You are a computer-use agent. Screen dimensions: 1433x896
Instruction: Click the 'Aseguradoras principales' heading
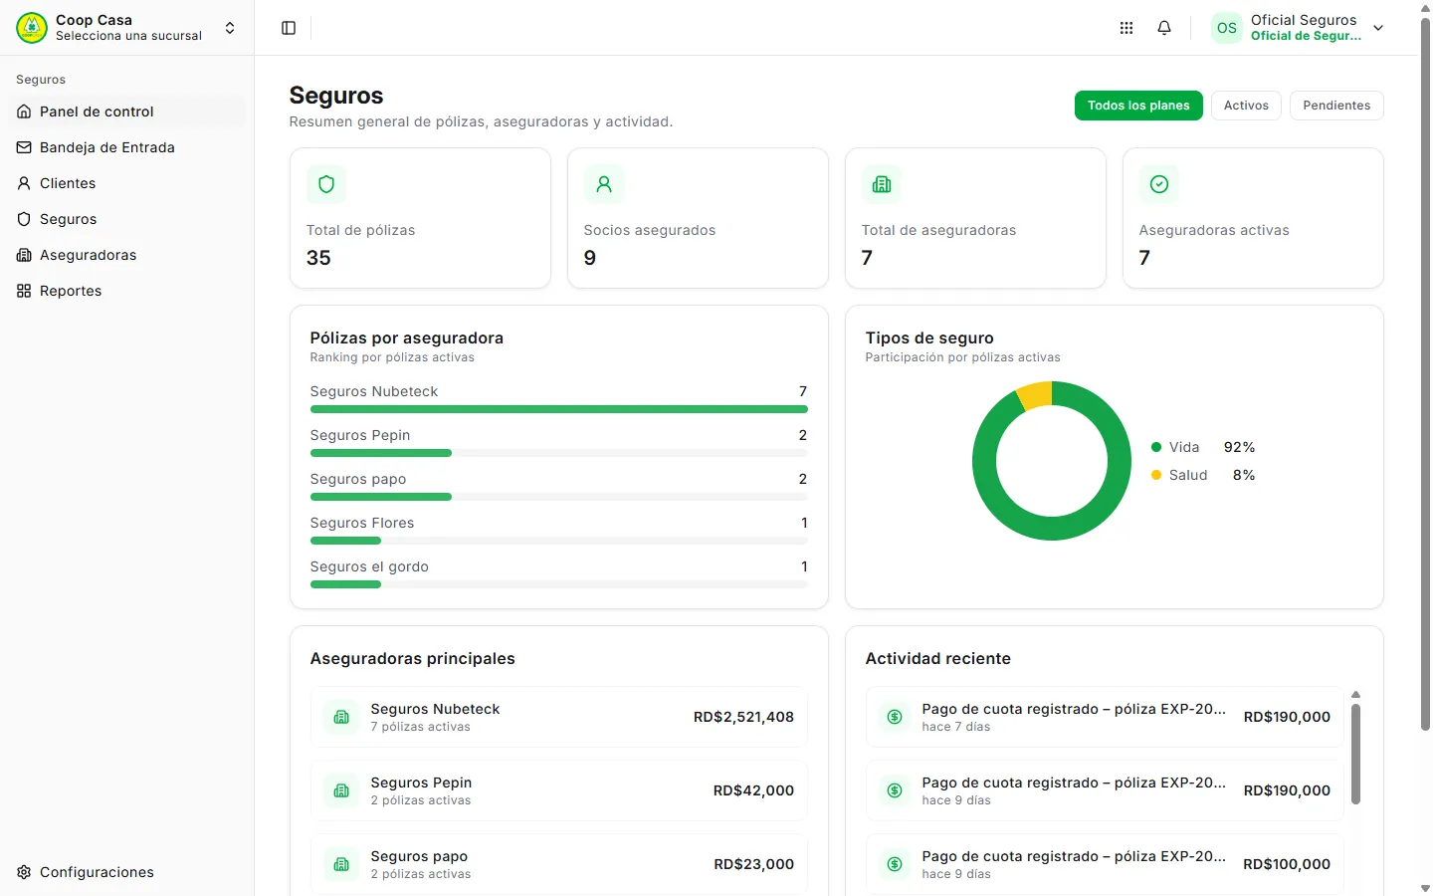click(x=413, y=659)
